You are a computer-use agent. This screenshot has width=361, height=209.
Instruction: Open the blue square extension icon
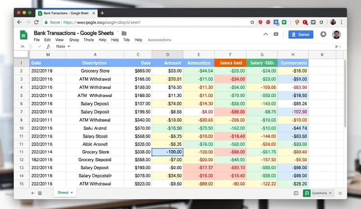click(276, 23)
